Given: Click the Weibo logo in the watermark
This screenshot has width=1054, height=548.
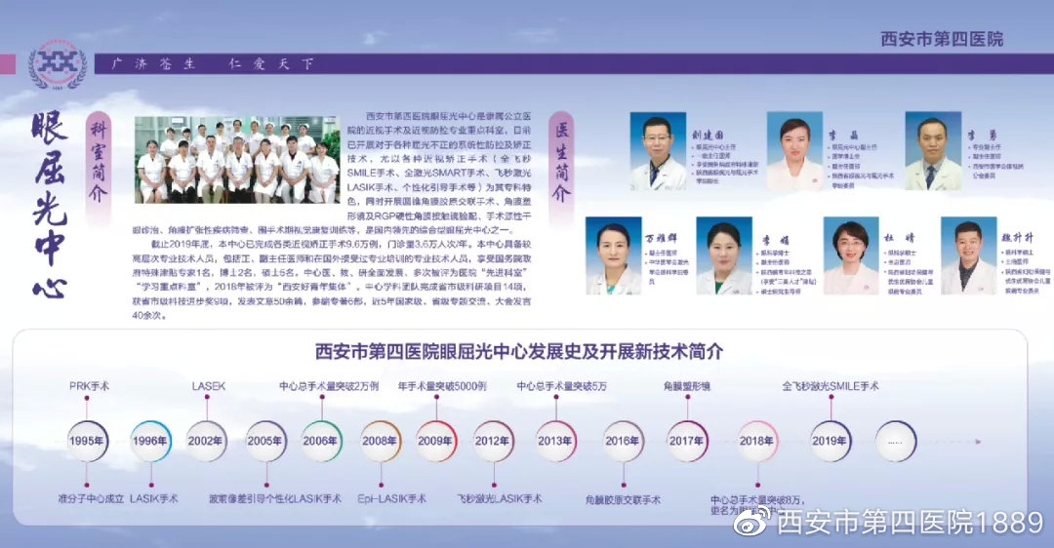Looking at the screenshot, I should tap(752, 524).
